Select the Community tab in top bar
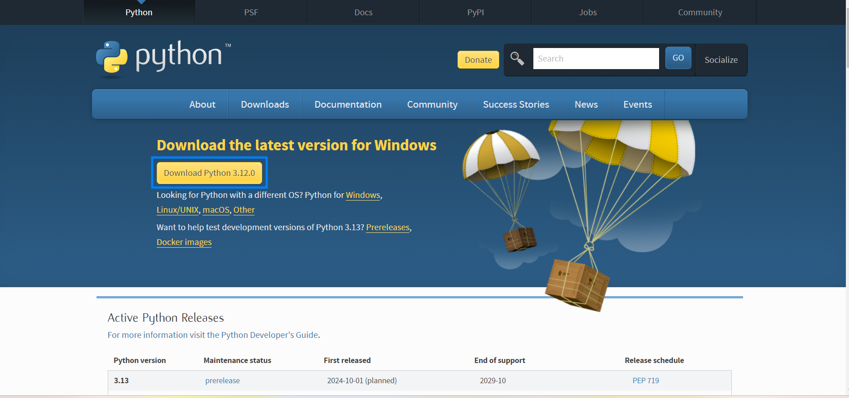The image size is (849, 398). [700, 12]
